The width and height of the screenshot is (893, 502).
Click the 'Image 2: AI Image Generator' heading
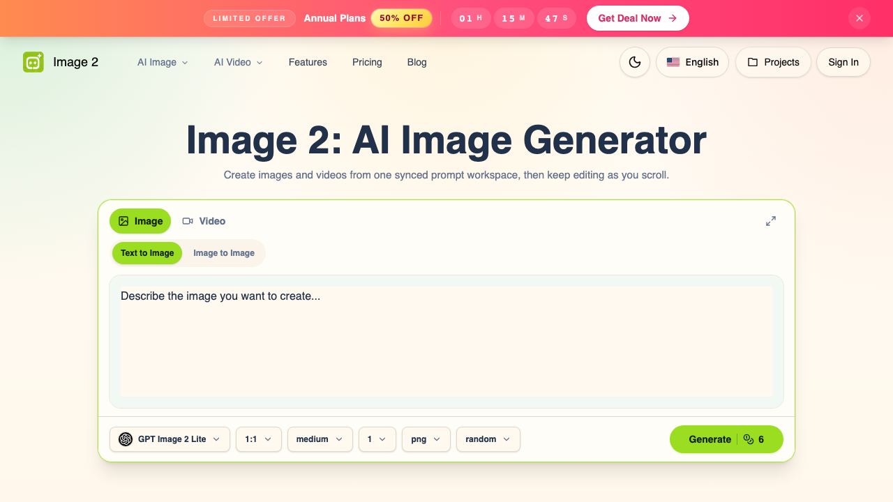pos(446,140)
